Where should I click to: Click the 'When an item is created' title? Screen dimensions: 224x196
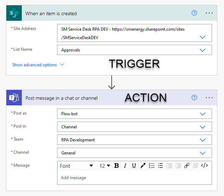51,14
